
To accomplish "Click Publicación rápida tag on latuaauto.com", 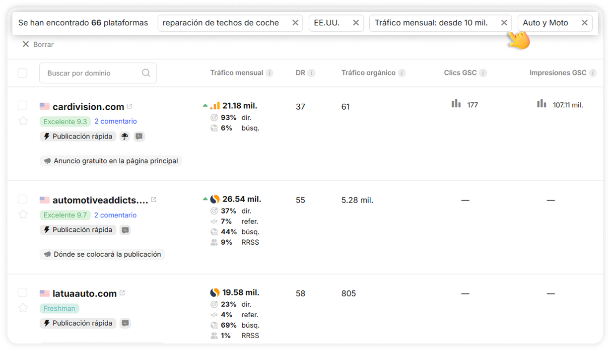I will 78,323.
